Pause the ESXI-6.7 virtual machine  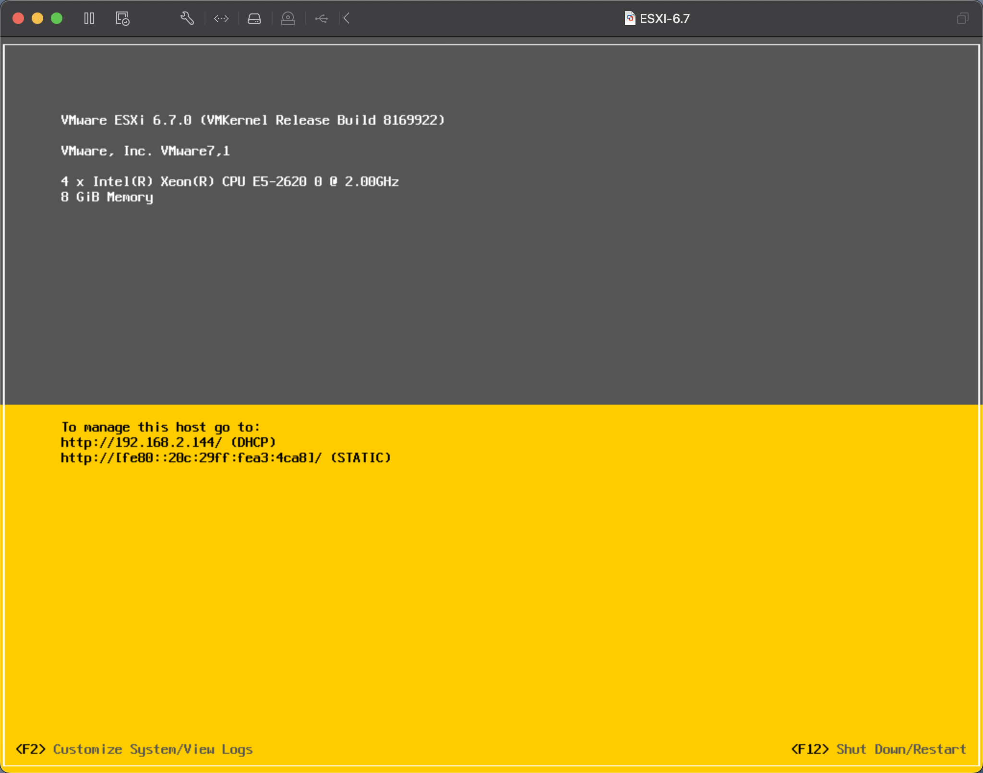point(89,19)
